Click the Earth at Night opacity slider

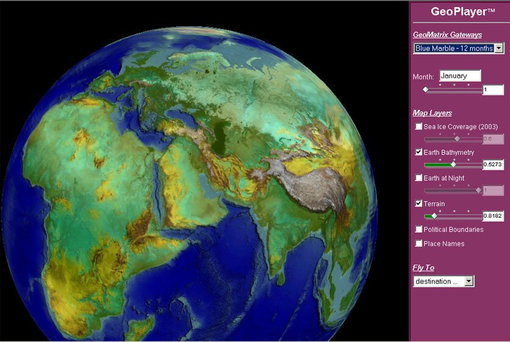pos(453,190)
